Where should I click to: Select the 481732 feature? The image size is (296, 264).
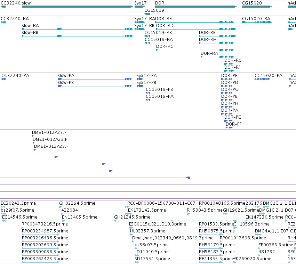pos(266,252)
